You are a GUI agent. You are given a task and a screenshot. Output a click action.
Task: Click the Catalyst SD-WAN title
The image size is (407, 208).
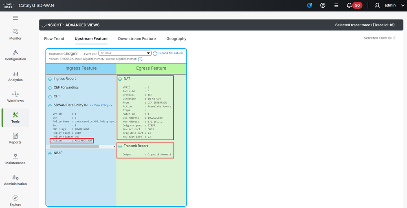(x=36, y=5)
